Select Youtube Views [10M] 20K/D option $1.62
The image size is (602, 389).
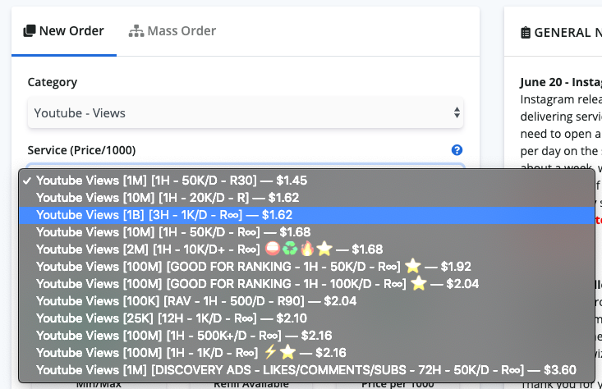pos(307,198)
